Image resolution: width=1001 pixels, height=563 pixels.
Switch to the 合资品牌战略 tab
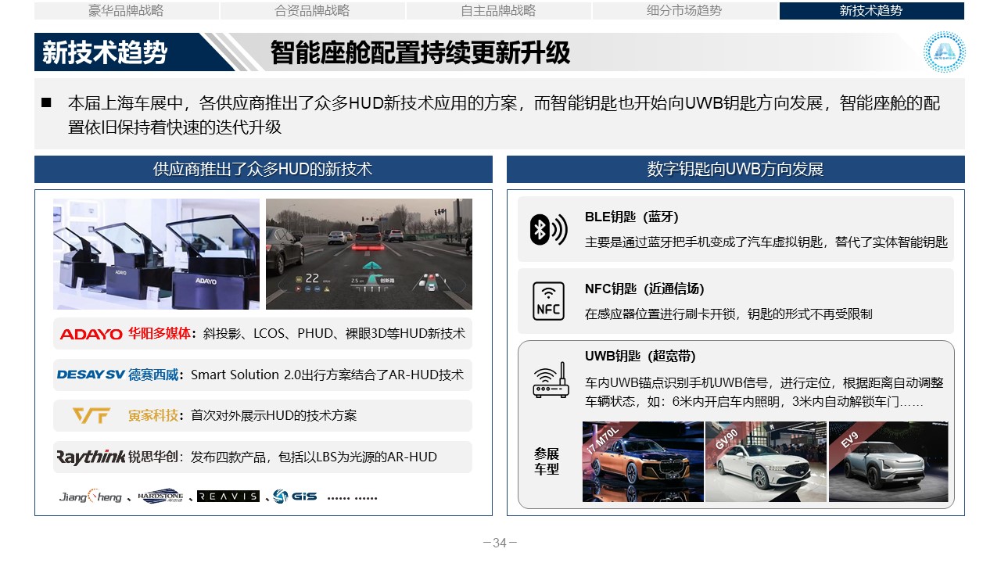pyautogui.click(x=312, y=11)
